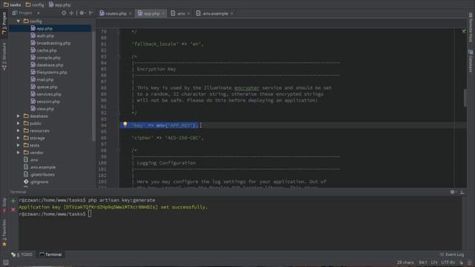Screen dimensions: 475x267
Task: Open broadcasting.php file
Action: tap(50, 43)
